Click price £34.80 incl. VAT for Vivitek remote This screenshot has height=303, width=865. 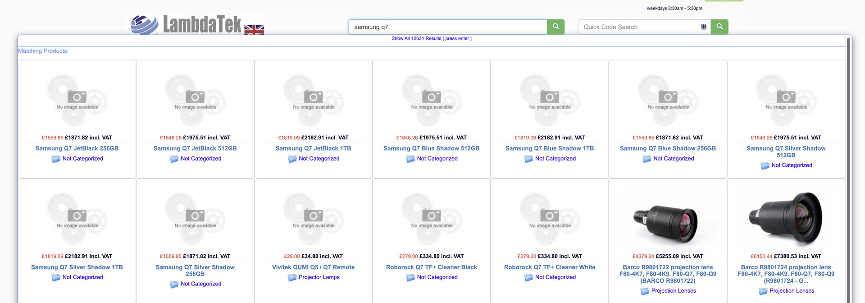[x=322, y=256]
